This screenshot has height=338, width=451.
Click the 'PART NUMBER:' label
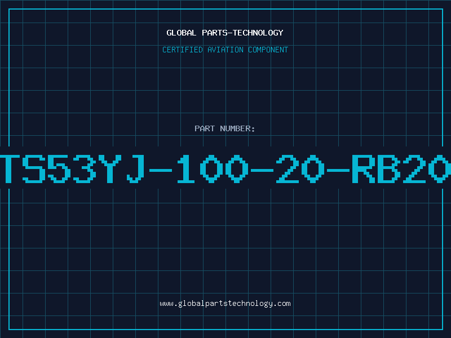pos(225,128)
